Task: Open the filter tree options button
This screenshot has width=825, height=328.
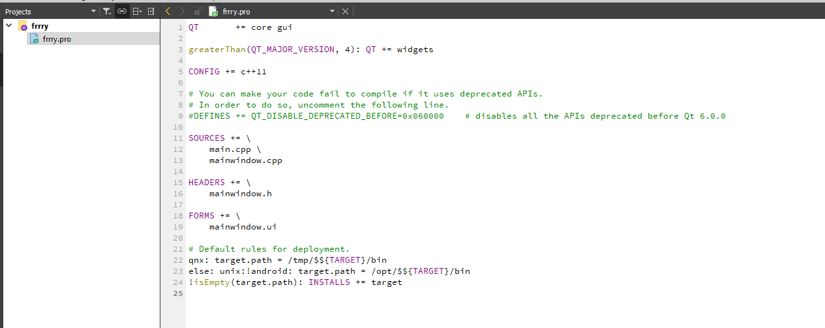Action: point(108,11)
